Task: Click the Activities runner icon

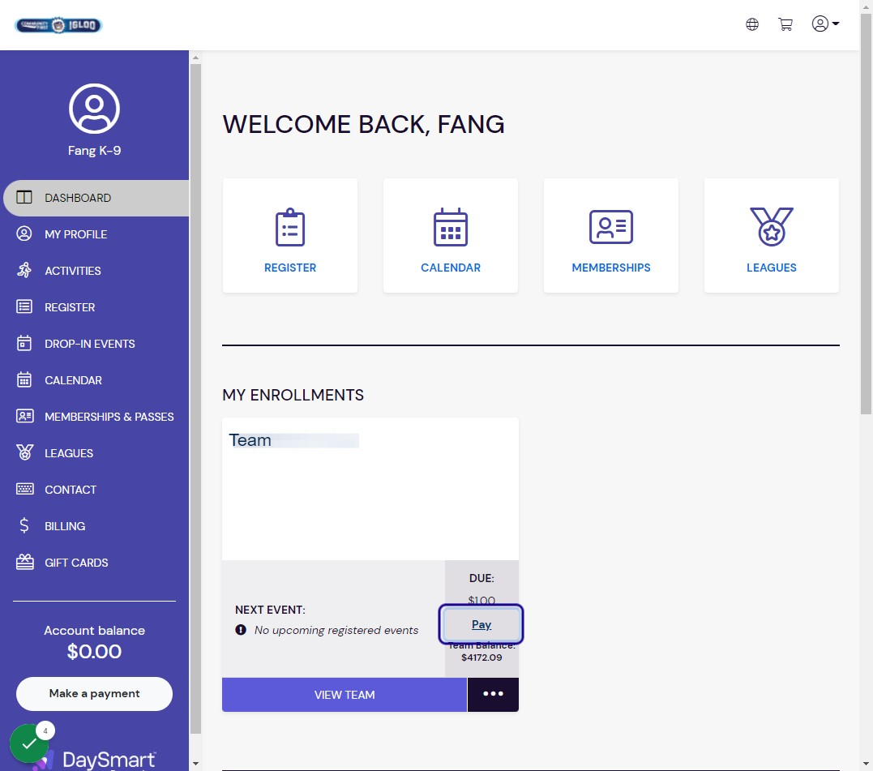Action: (24, 270)
